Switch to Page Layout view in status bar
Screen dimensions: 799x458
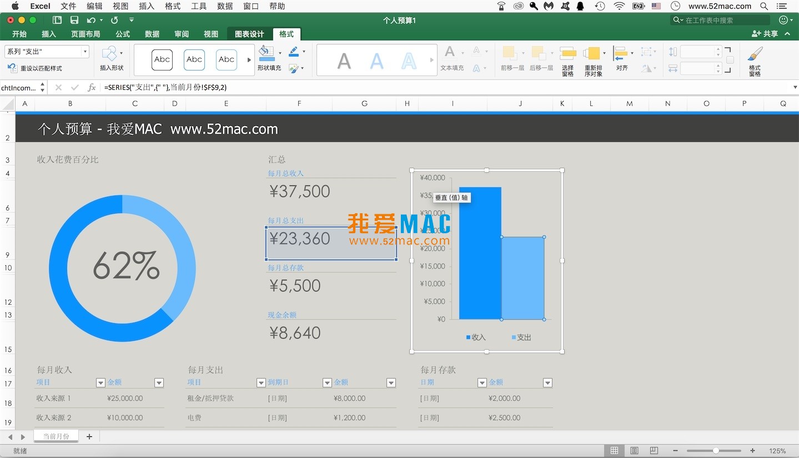coord(634,450)
